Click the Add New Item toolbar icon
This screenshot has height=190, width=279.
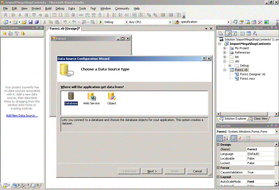[15, 22]
